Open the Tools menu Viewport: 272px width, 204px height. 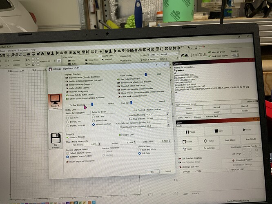[x=2, y=51]
